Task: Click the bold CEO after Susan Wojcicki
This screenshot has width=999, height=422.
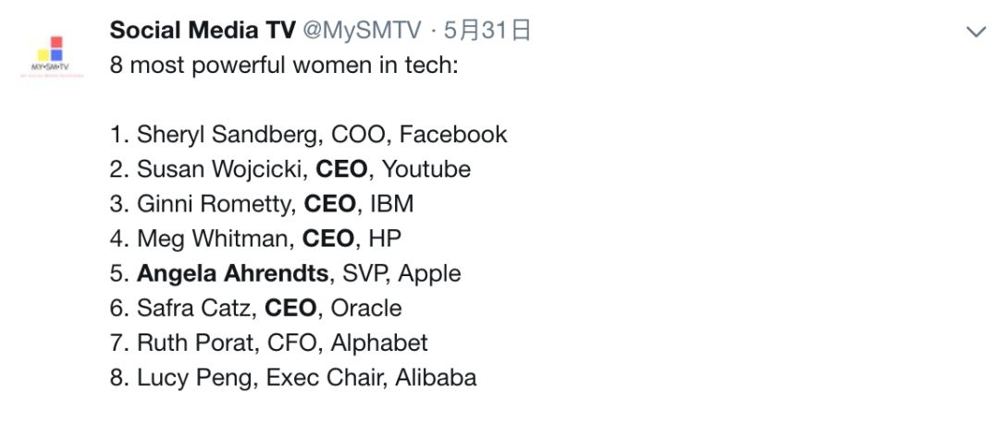Action: click(x=340, y=170)
